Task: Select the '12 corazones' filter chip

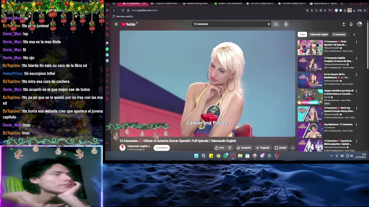Action: pos(339,34)
